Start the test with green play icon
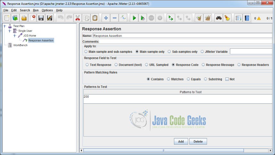The image size is (275, 155). pyautogui.click(x=134, y=18)
